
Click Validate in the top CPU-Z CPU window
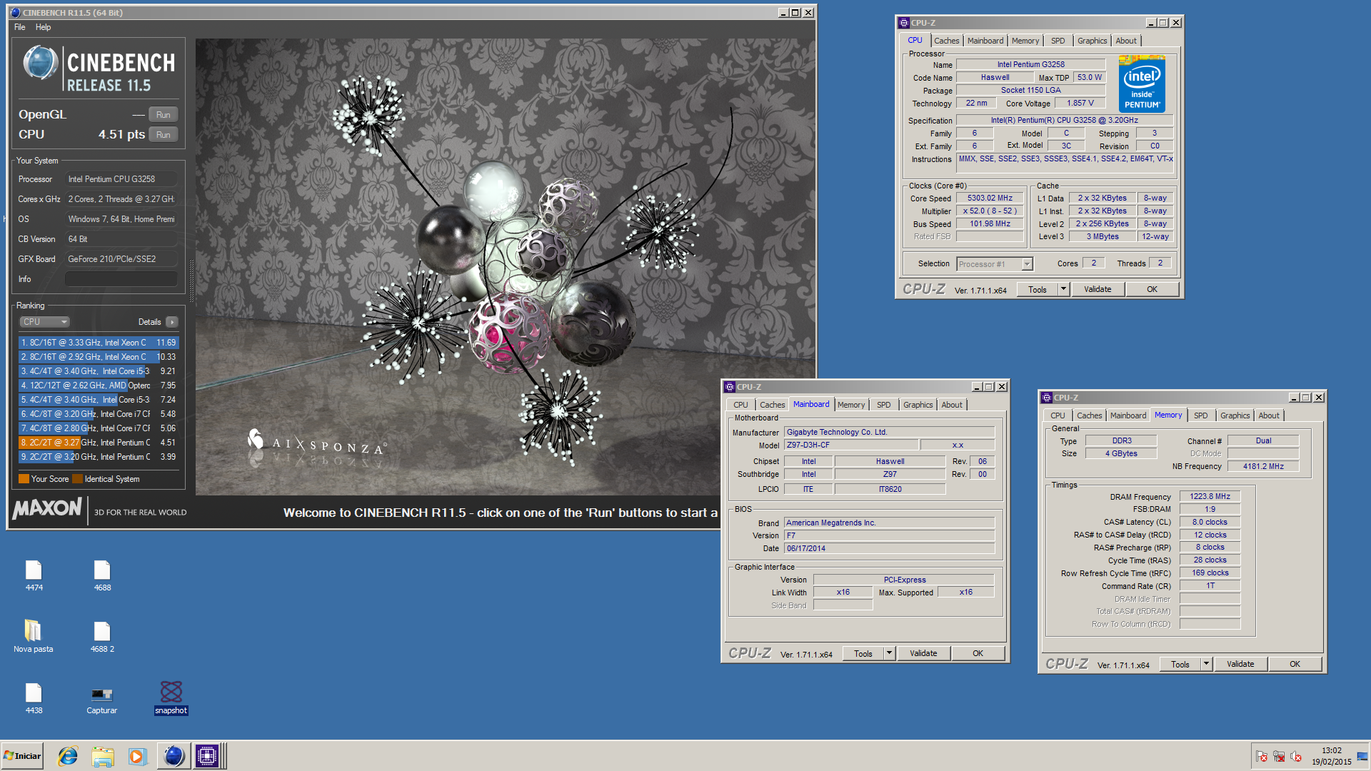[x=1098, y=290]
